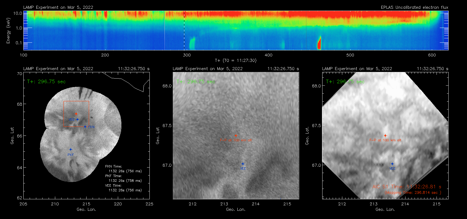This screenshot has width=467, height=219.
Task: Click the "EPLAS Uncalibrated electron flux" title
Action: point(415,7)
